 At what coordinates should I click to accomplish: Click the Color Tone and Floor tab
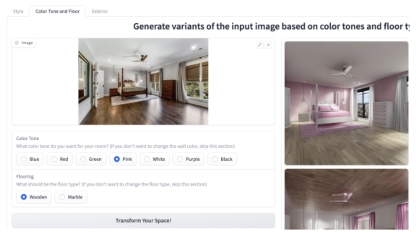[58, 11]
